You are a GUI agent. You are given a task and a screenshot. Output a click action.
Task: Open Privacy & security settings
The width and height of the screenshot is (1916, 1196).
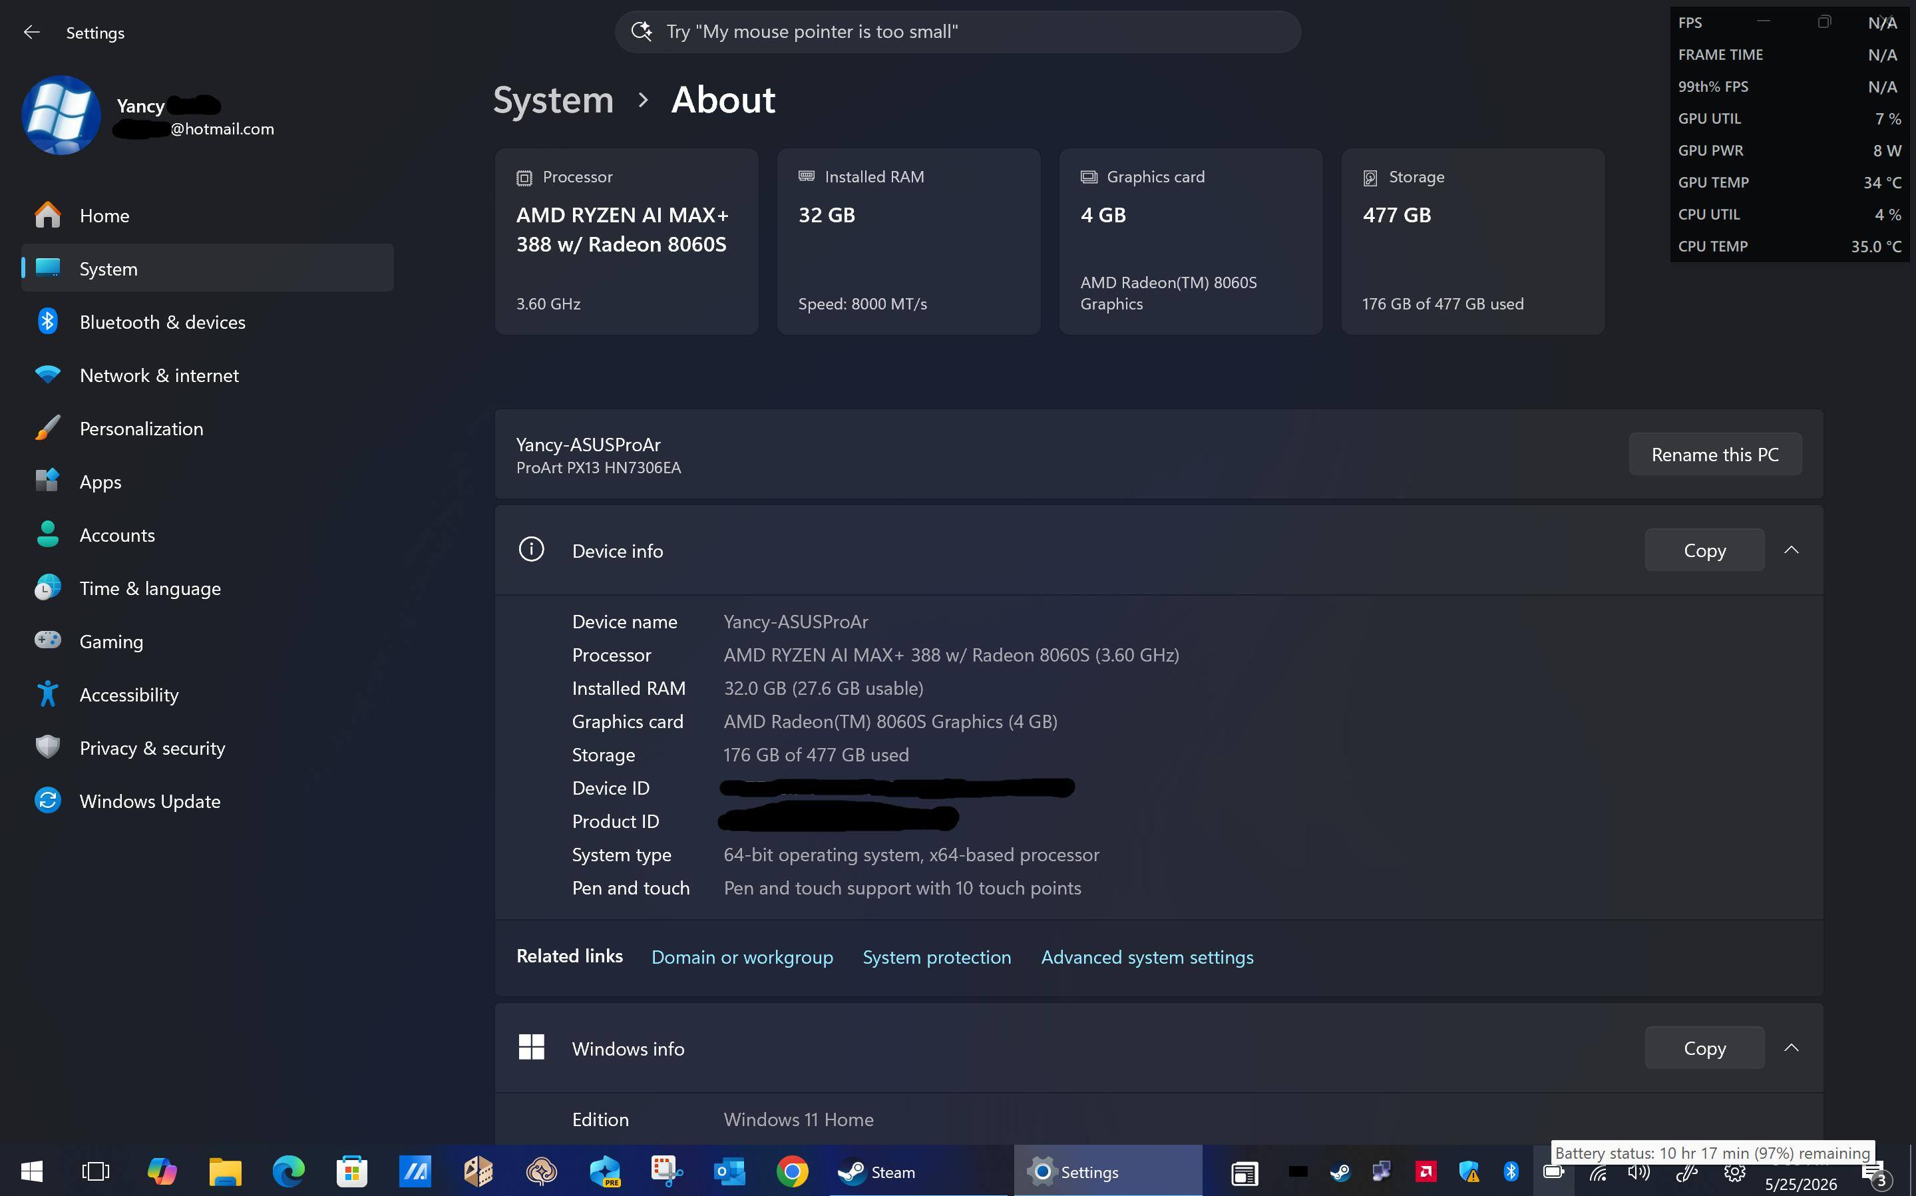[x=207, y=747]
